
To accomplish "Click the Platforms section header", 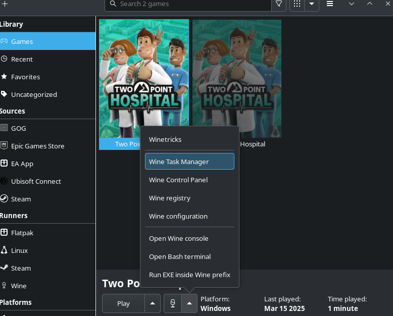I will point(16,302).
